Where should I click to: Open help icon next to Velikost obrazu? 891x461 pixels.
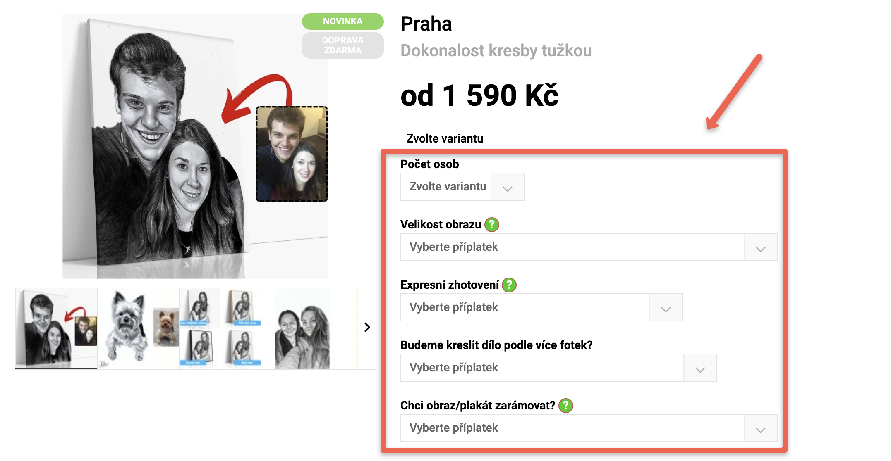(x=491, y=225)
